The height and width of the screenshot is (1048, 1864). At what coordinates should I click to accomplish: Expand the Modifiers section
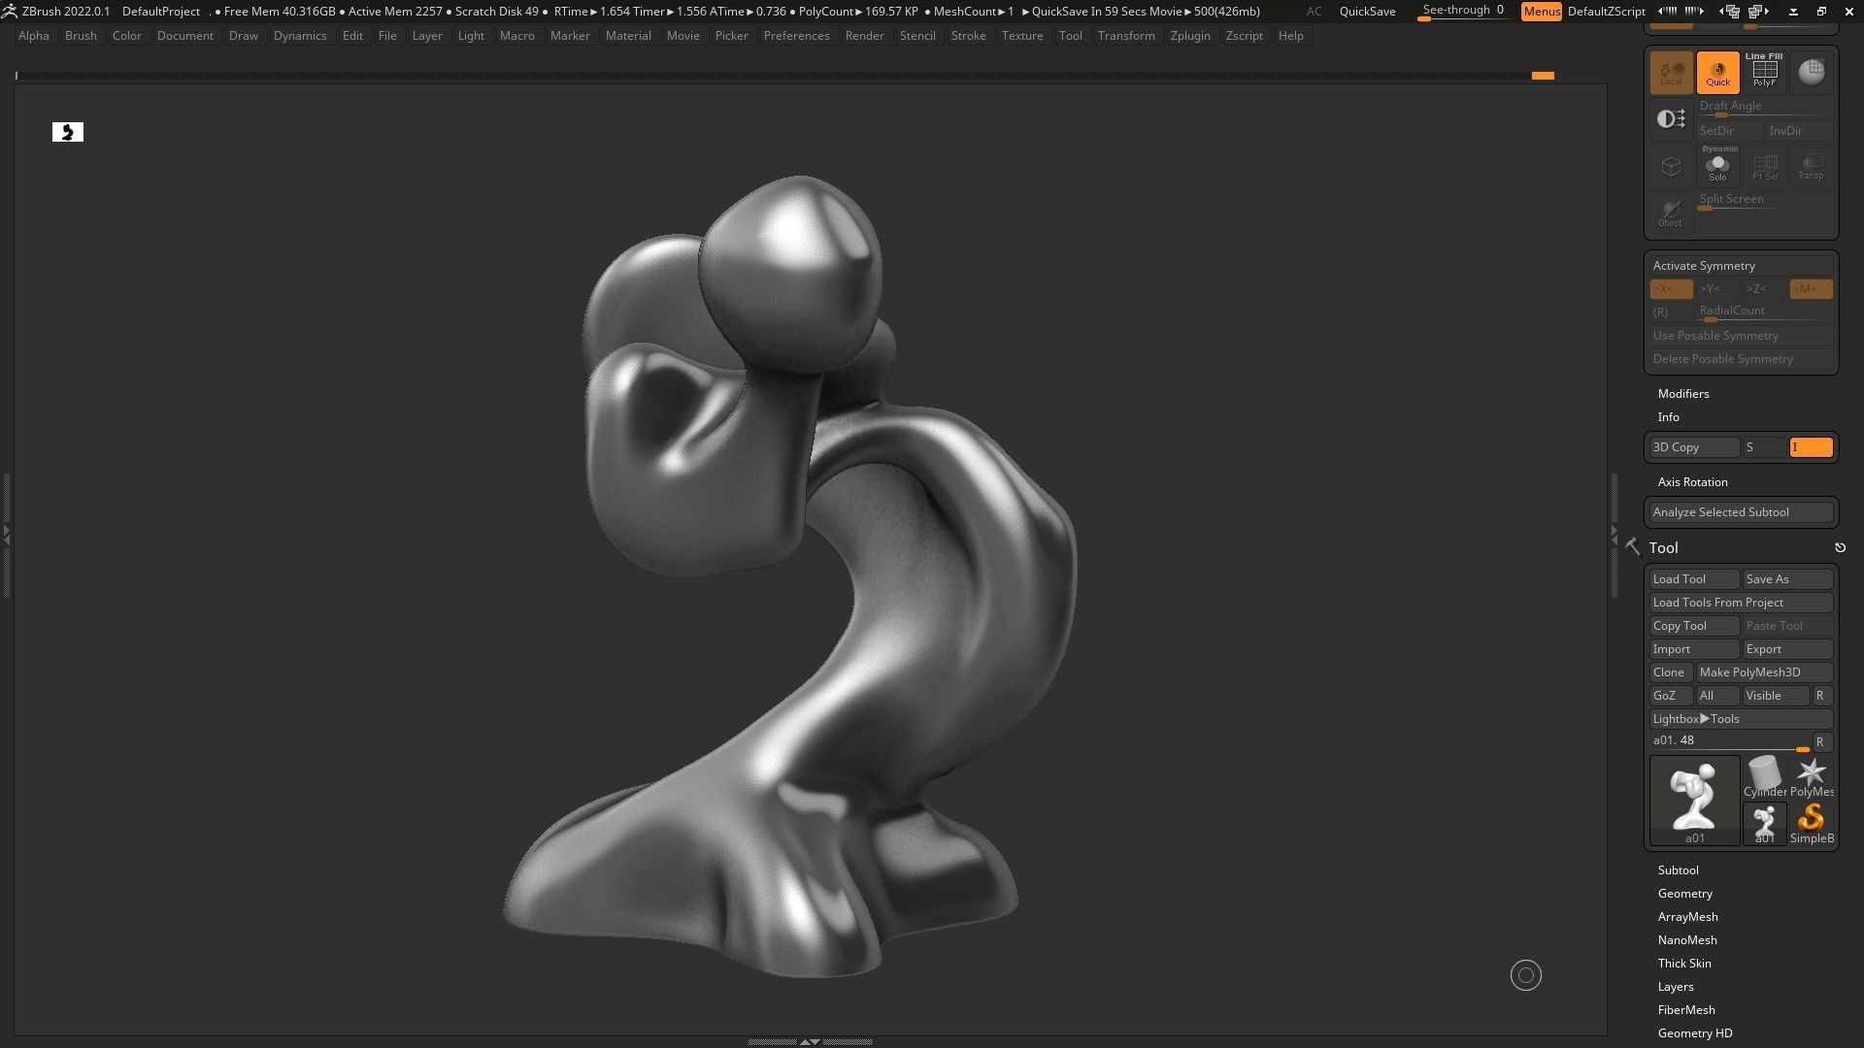tap(1683, 394)
